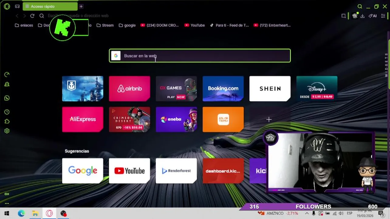Open the enlaces bookmarks folder
The width and height of the screenshot is (390, 219).
click(24, 25)
